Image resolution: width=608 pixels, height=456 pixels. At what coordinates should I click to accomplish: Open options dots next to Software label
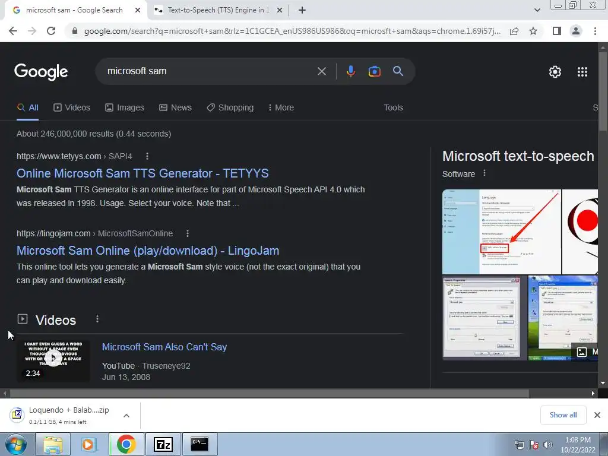(484, 173)
